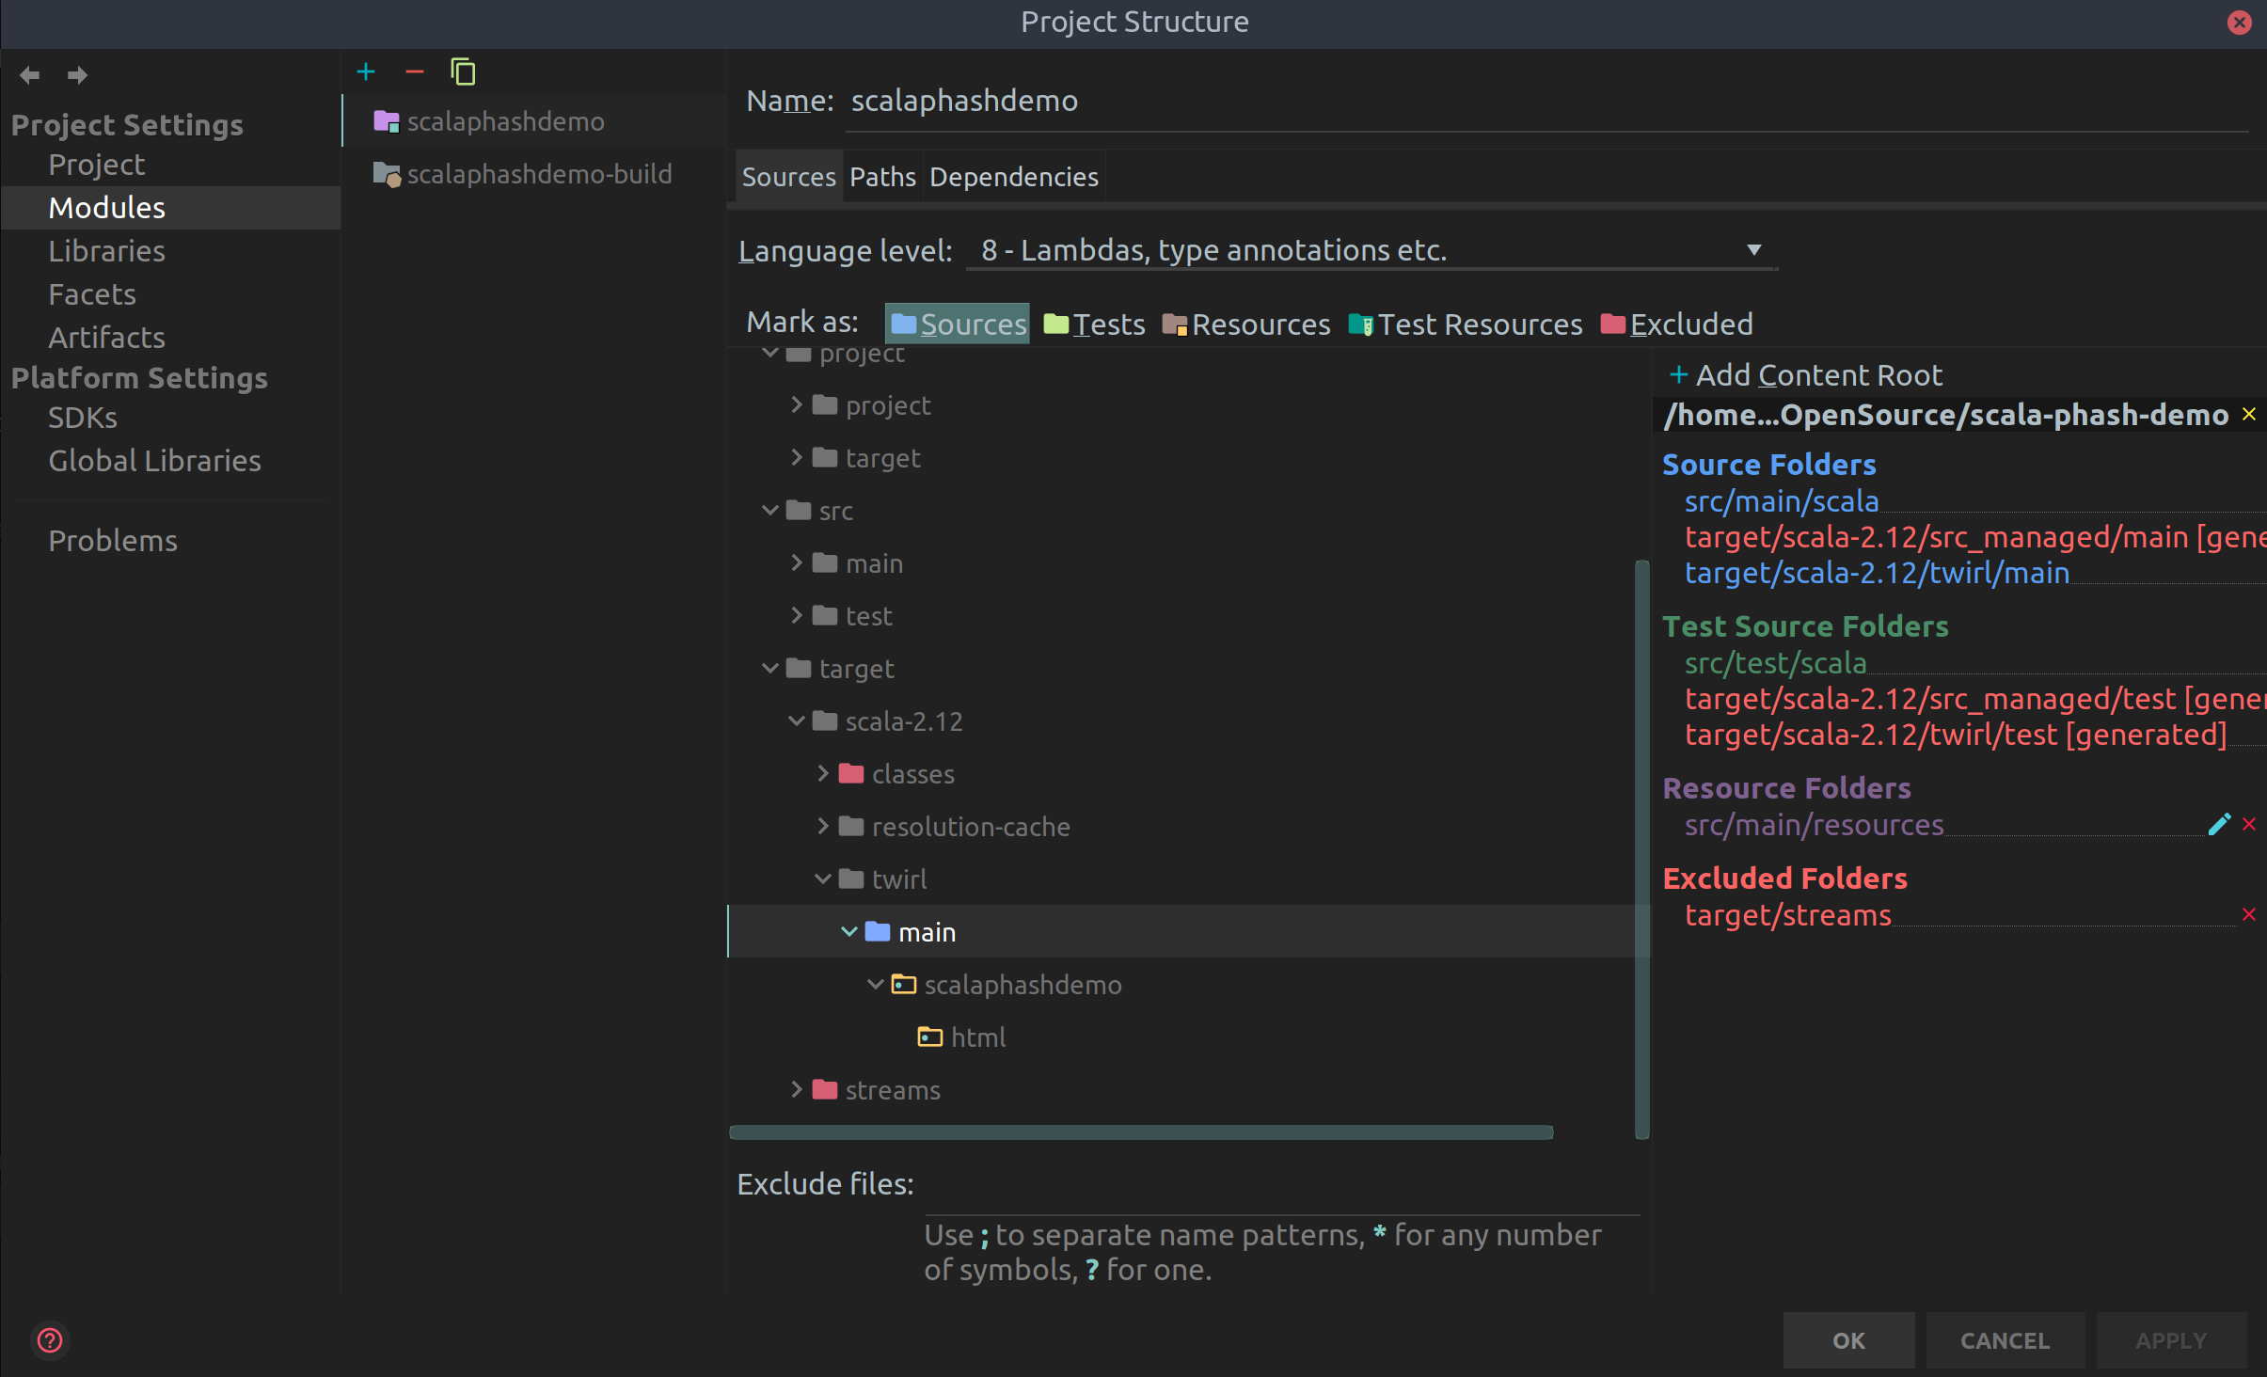Viewport: 2267px width, 1377px height.
Task: Collapse the twirl folder node
Action: click(823, 878)
